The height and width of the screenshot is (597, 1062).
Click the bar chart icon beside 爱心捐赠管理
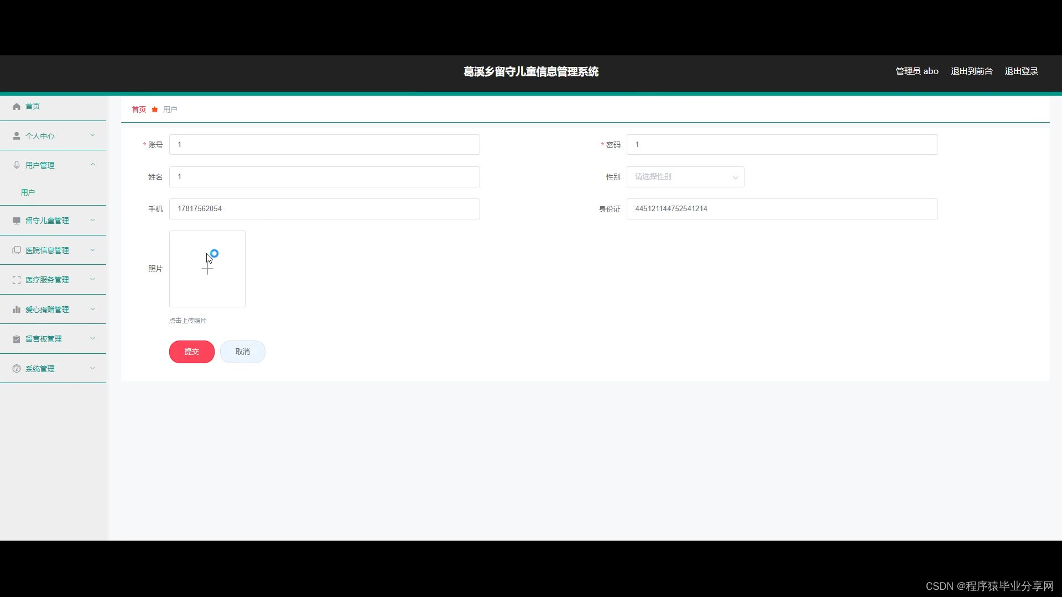pyautogui.click(x=17, y=310)
